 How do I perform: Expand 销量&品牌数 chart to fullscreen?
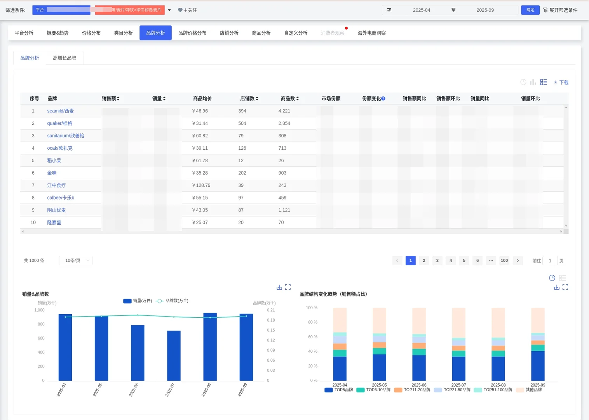(288, 287)
